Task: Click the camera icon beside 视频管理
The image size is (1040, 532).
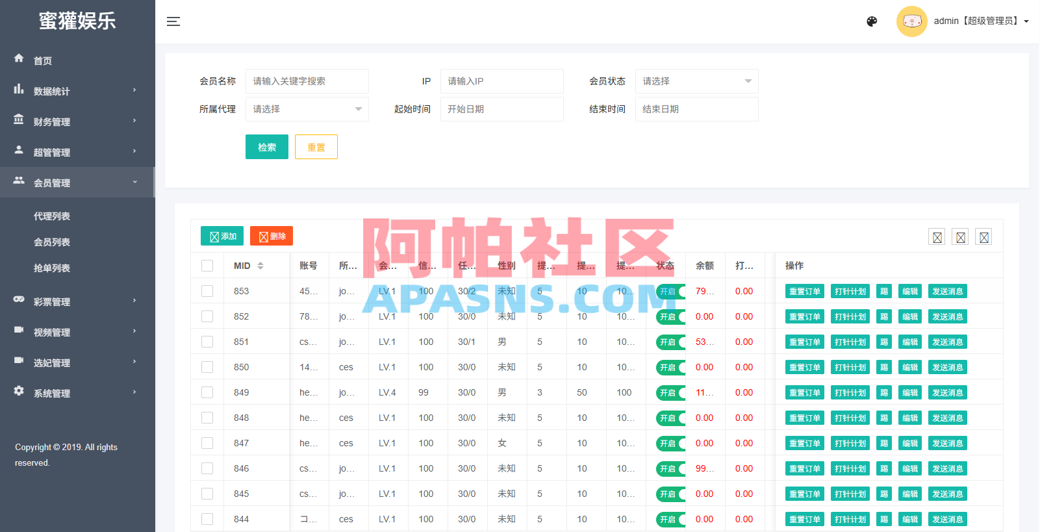Action: point(19,330)
